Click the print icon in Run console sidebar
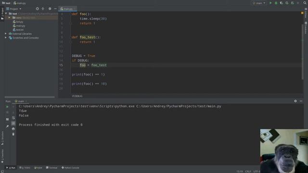This screenshot has height=173, width=308. coord(13,129)
